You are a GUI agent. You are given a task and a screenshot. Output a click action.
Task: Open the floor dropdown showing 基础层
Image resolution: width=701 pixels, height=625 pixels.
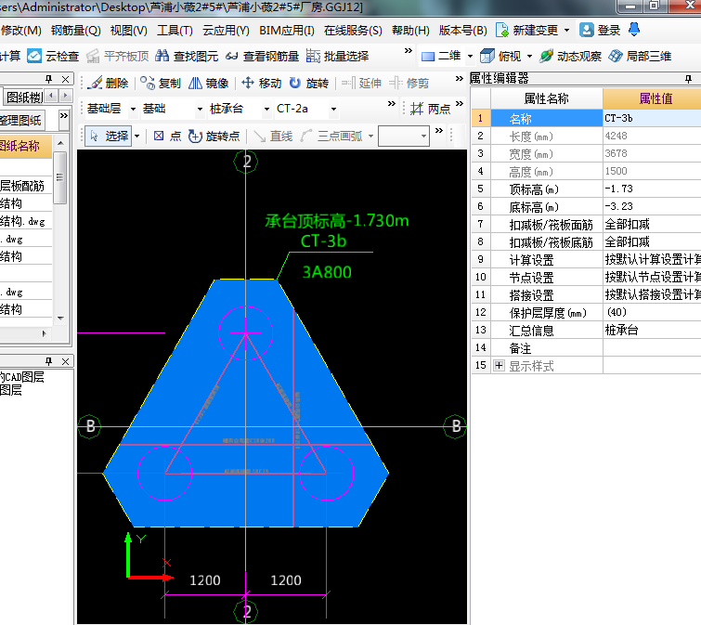coord(133,109)
